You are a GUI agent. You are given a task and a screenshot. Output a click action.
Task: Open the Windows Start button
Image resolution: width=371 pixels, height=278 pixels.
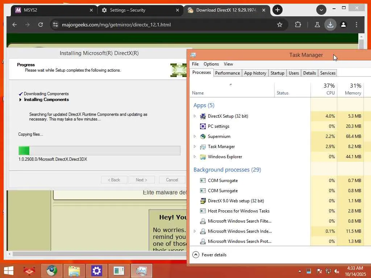[9, 271]
